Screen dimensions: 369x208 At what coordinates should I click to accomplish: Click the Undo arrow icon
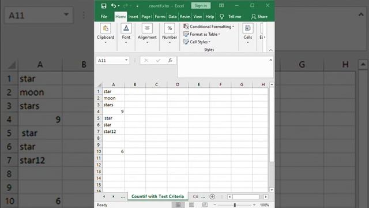click(x=114, y=6)
